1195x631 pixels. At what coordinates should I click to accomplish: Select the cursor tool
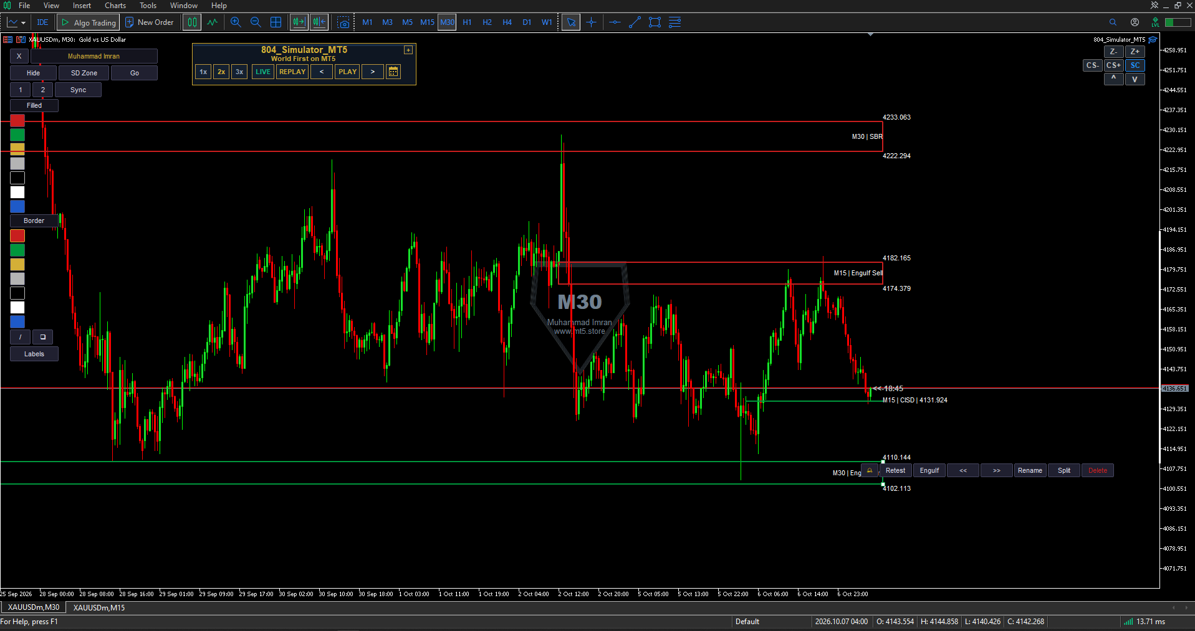571,22
